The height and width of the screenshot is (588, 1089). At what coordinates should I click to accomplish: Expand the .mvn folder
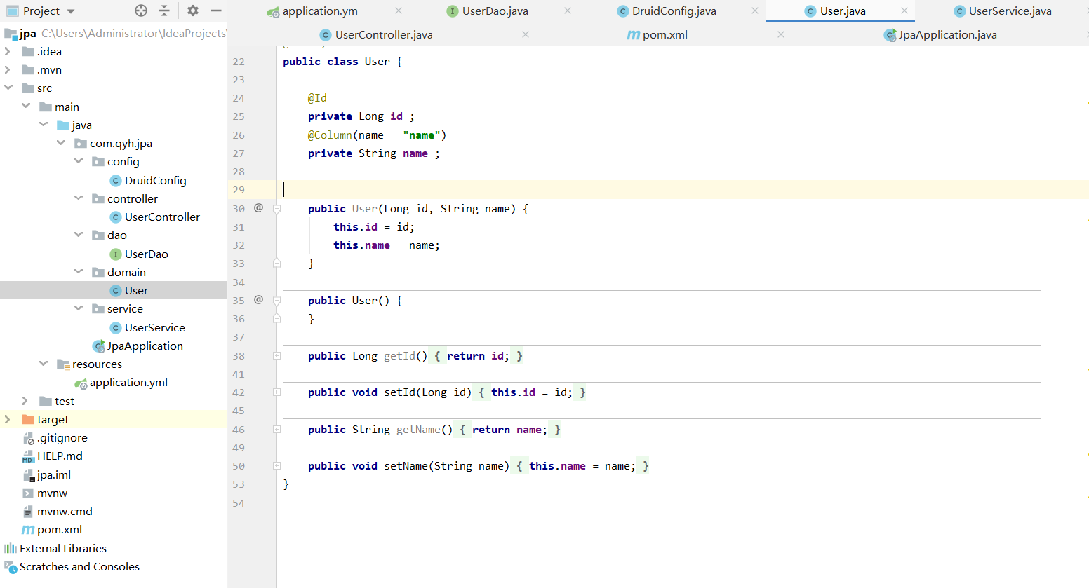tap(8, 69)
